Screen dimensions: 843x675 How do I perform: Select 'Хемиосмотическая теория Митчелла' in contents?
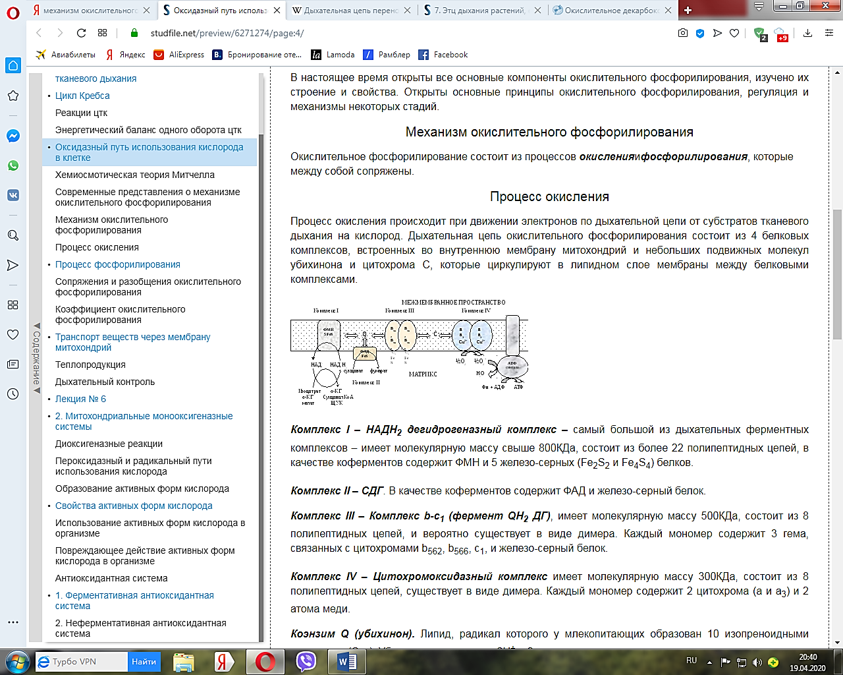click(x=135, y=175)
